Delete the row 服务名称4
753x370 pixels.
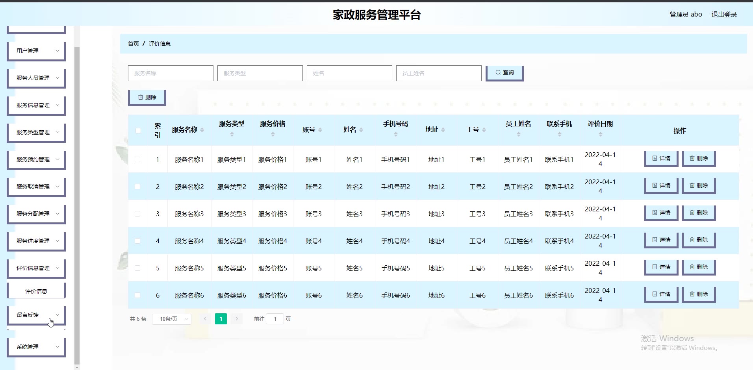pos(699,240)
